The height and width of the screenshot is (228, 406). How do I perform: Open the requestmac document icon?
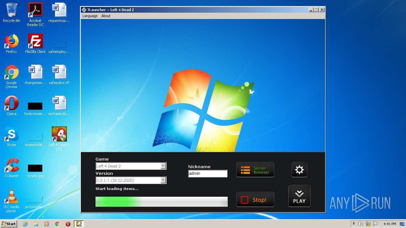click(59, 13)
